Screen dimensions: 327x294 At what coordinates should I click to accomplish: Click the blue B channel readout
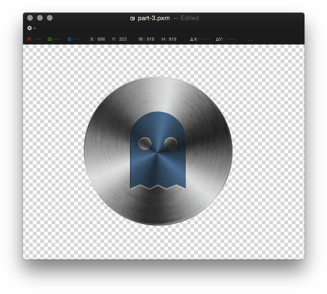point(74,39)
